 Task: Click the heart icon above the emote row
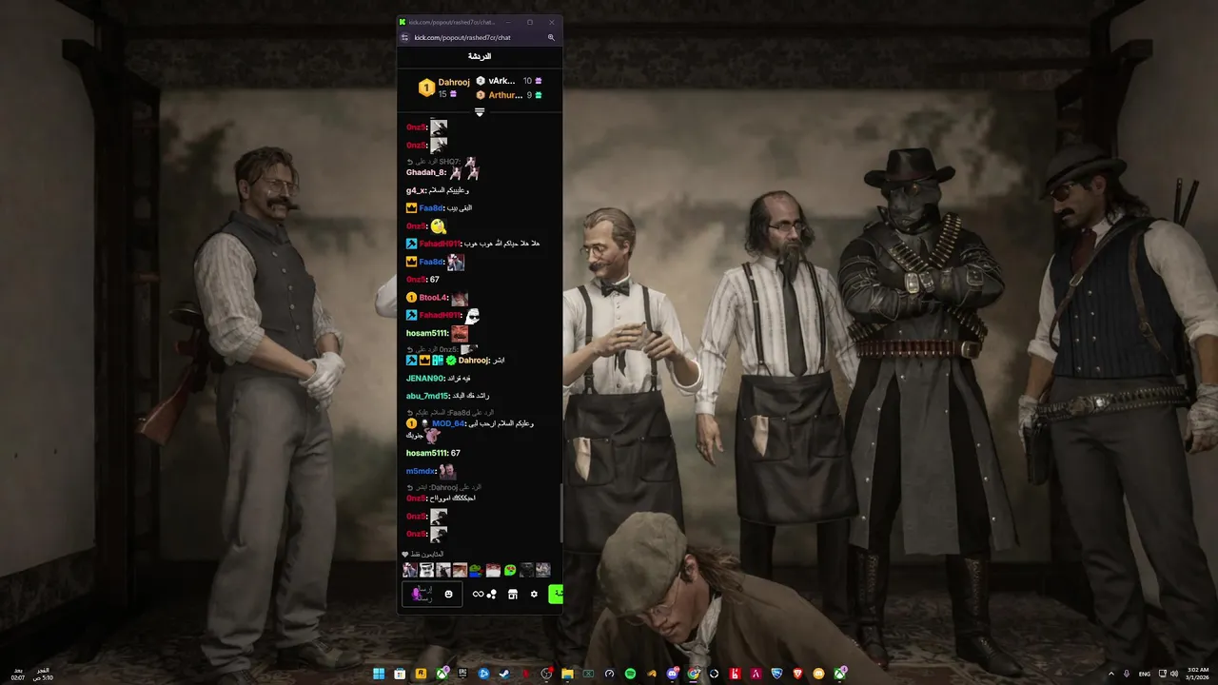(405, 555)
